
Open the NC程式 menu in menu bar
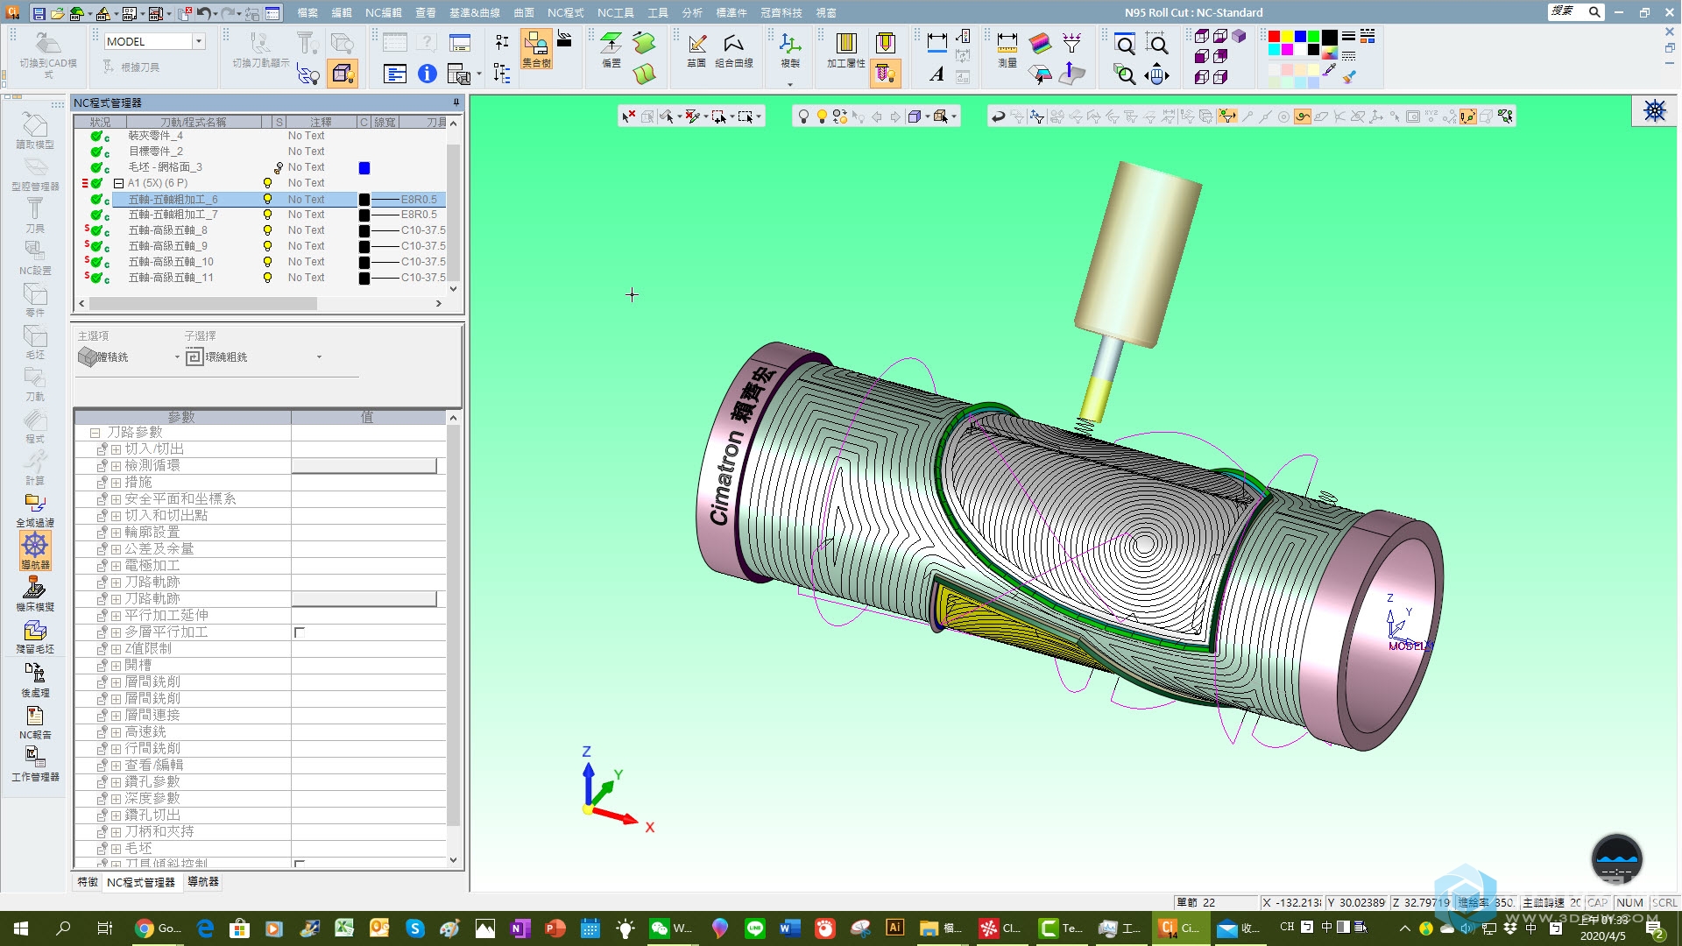pyautogui.click(x=564, y=11)
